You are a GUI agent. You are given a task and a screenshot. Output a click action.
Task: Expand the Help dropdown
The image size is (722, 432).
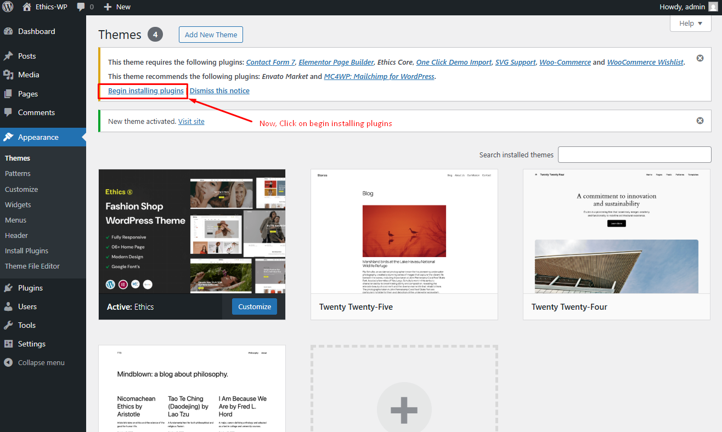coord(691,23)
